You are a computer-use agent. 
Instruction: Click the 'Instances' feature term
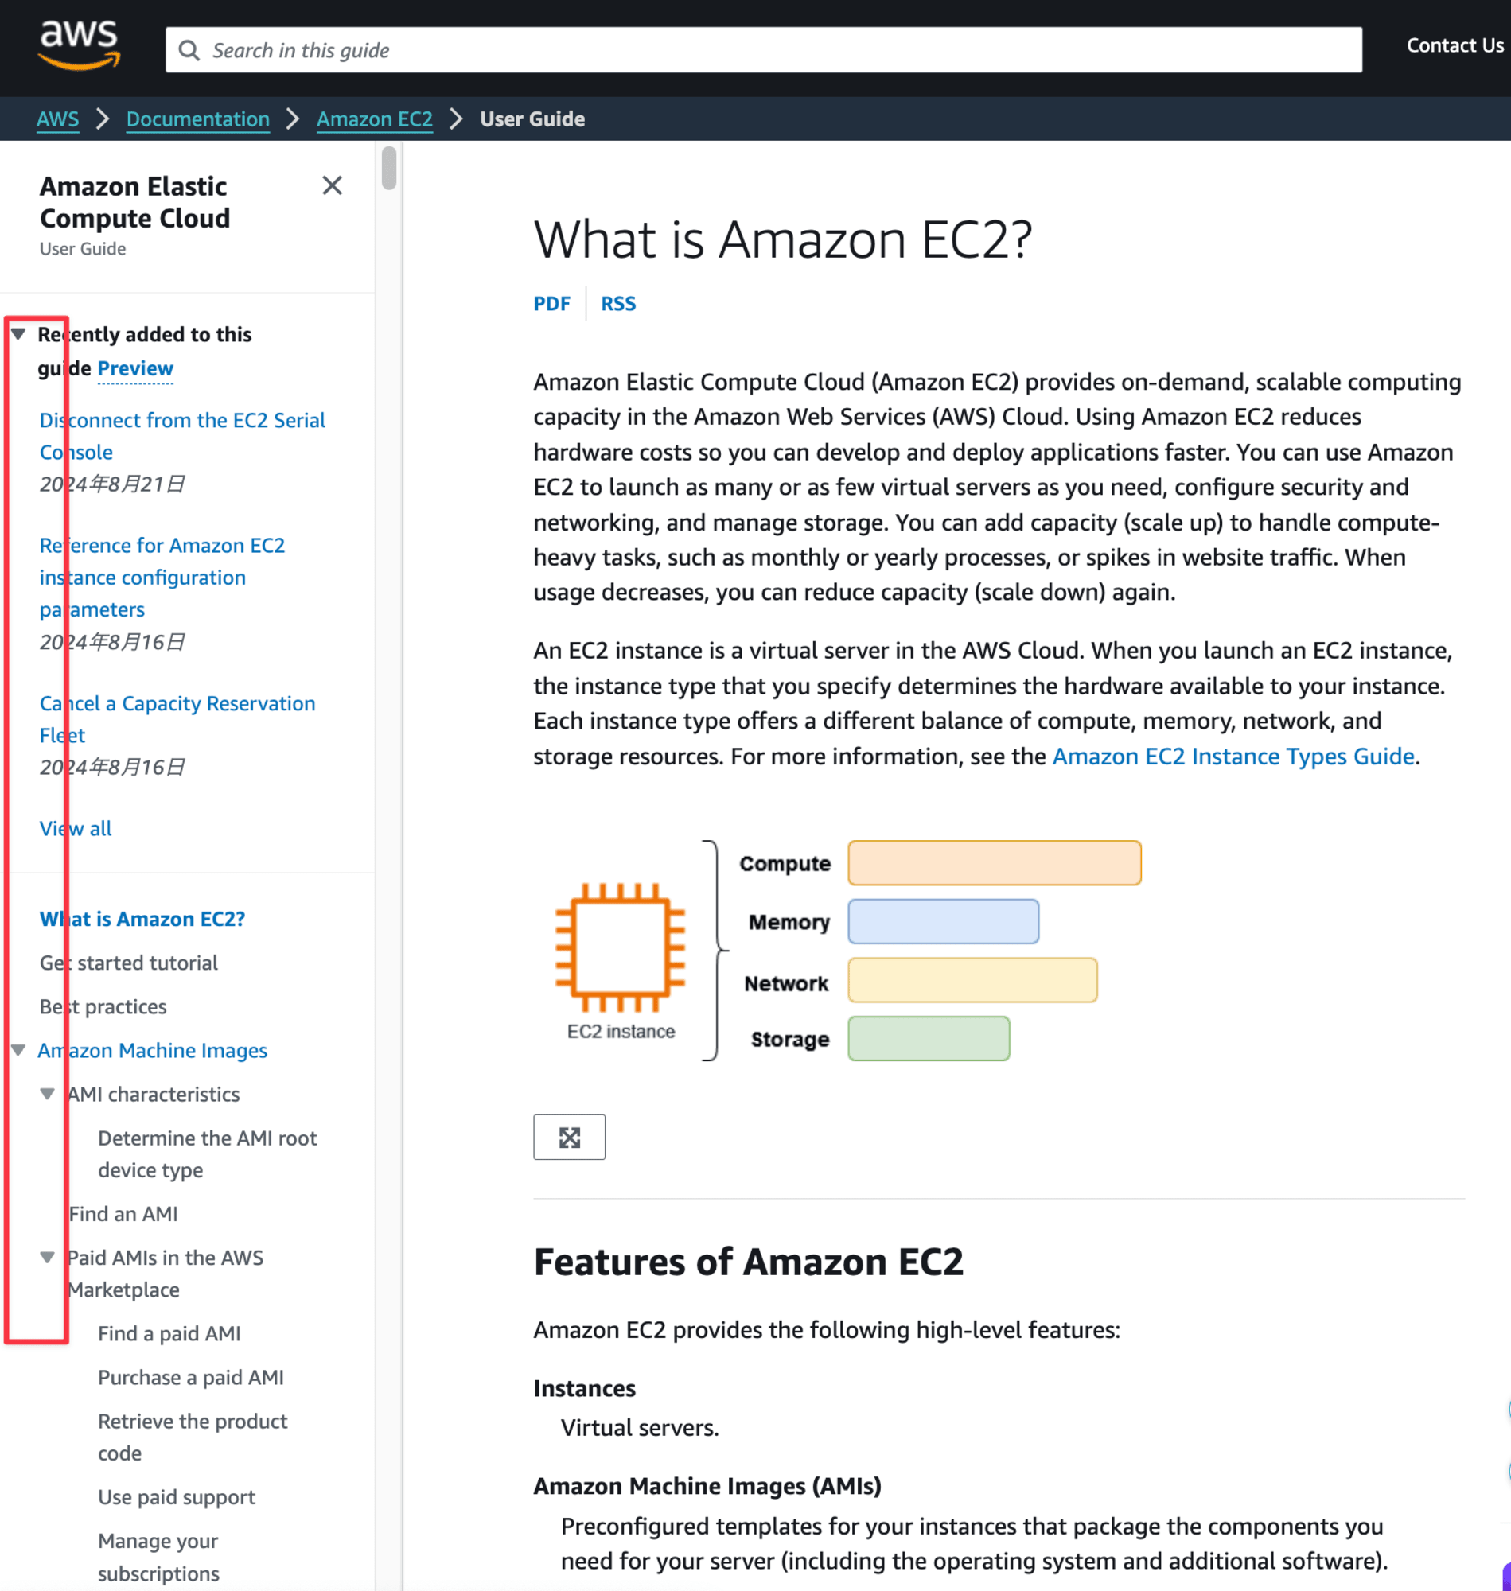pyautogui.click(x=585, y=1388)
